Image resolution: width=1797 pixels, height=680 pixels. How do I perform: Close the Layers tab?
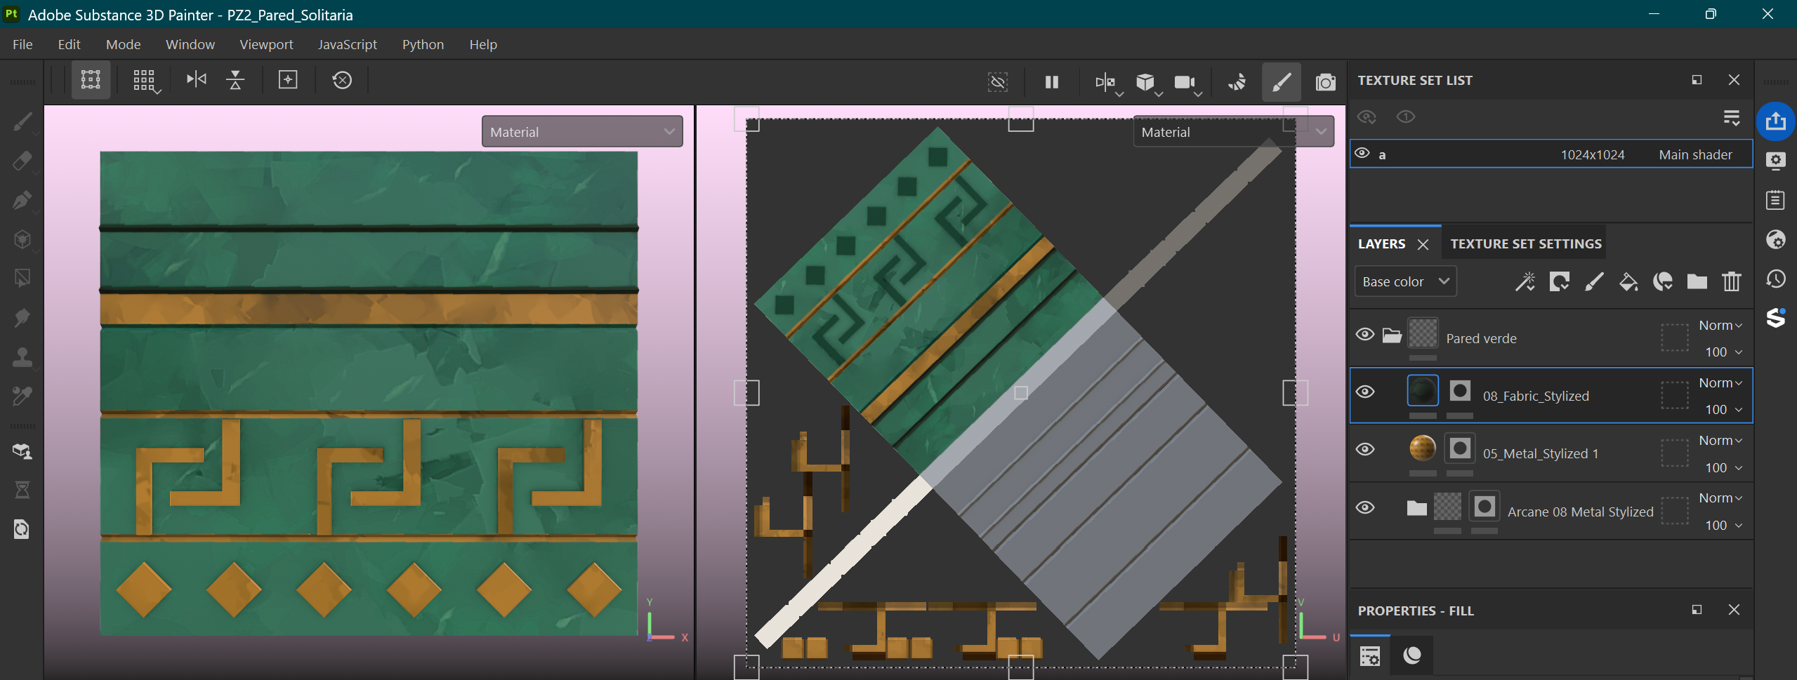click(x=1423, y=244)
